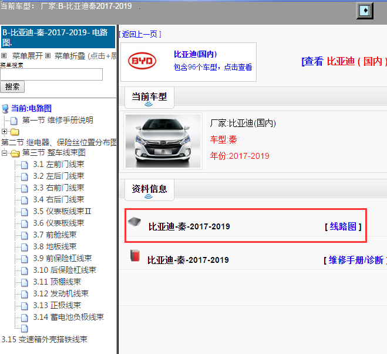Click the page icon beside 3.3 右前门线束
Screen dimensions: 387x354
click(x=25, y=188)
